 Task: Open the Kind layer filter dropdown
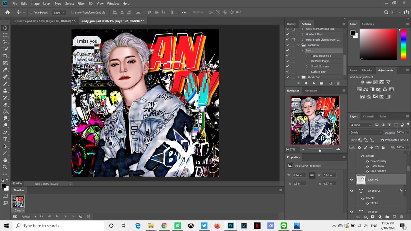360,125
